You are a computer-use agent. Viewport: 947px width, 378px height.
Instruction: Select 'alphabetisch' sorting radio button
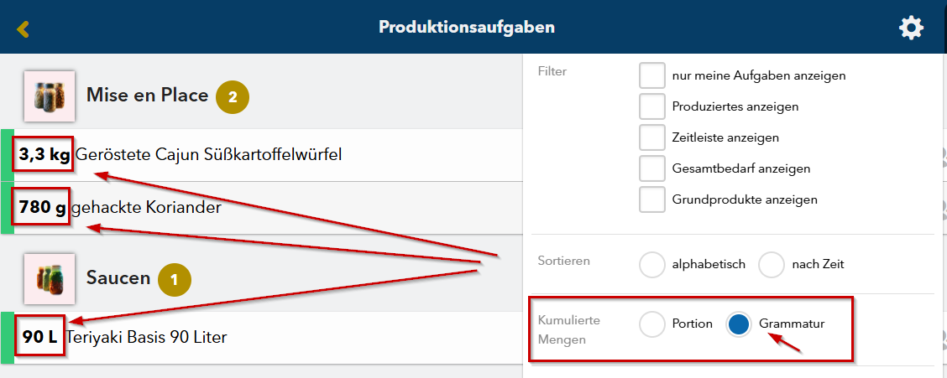pos(652,264)
